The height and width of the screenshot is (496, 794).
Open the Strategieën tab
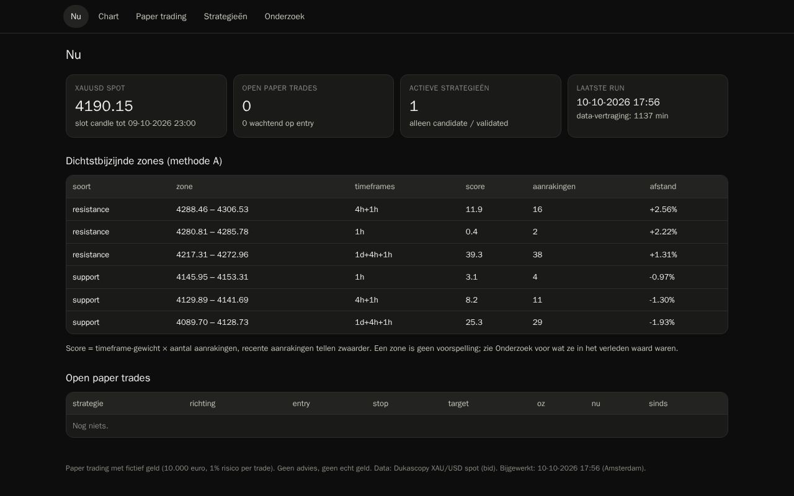pos(226,17)
